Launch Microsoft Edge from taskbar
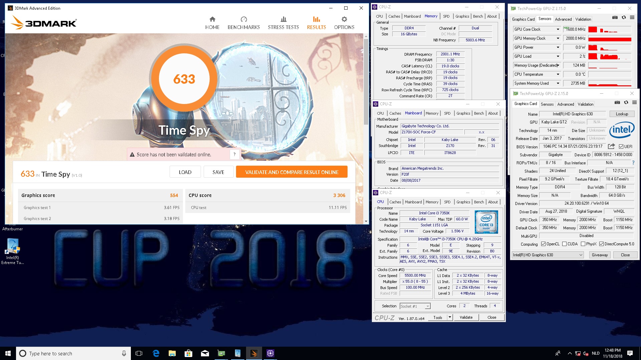The image size is (641, 360). (x=156, y=353)
